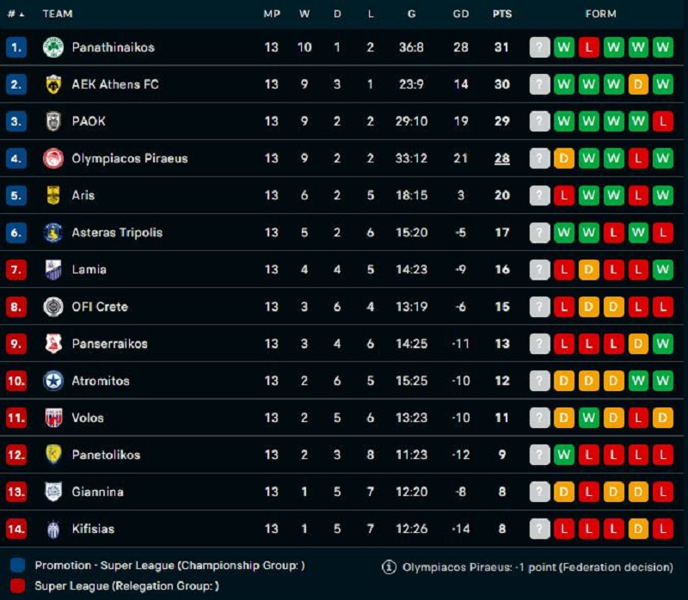Click the Panathinaikos club crest icon
Image resolution: width=688 pixels, height=600 pixels.
click(x=53, y=47)
